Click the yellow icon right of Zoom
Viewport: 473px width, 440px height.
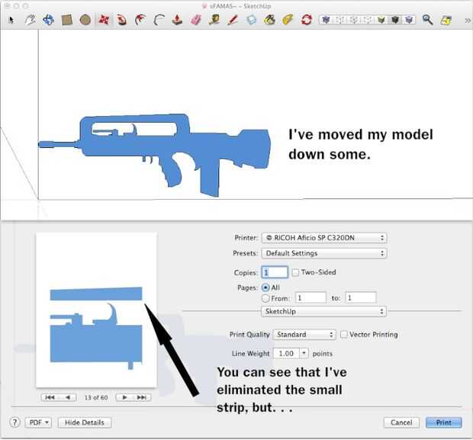tap(446, 20)
